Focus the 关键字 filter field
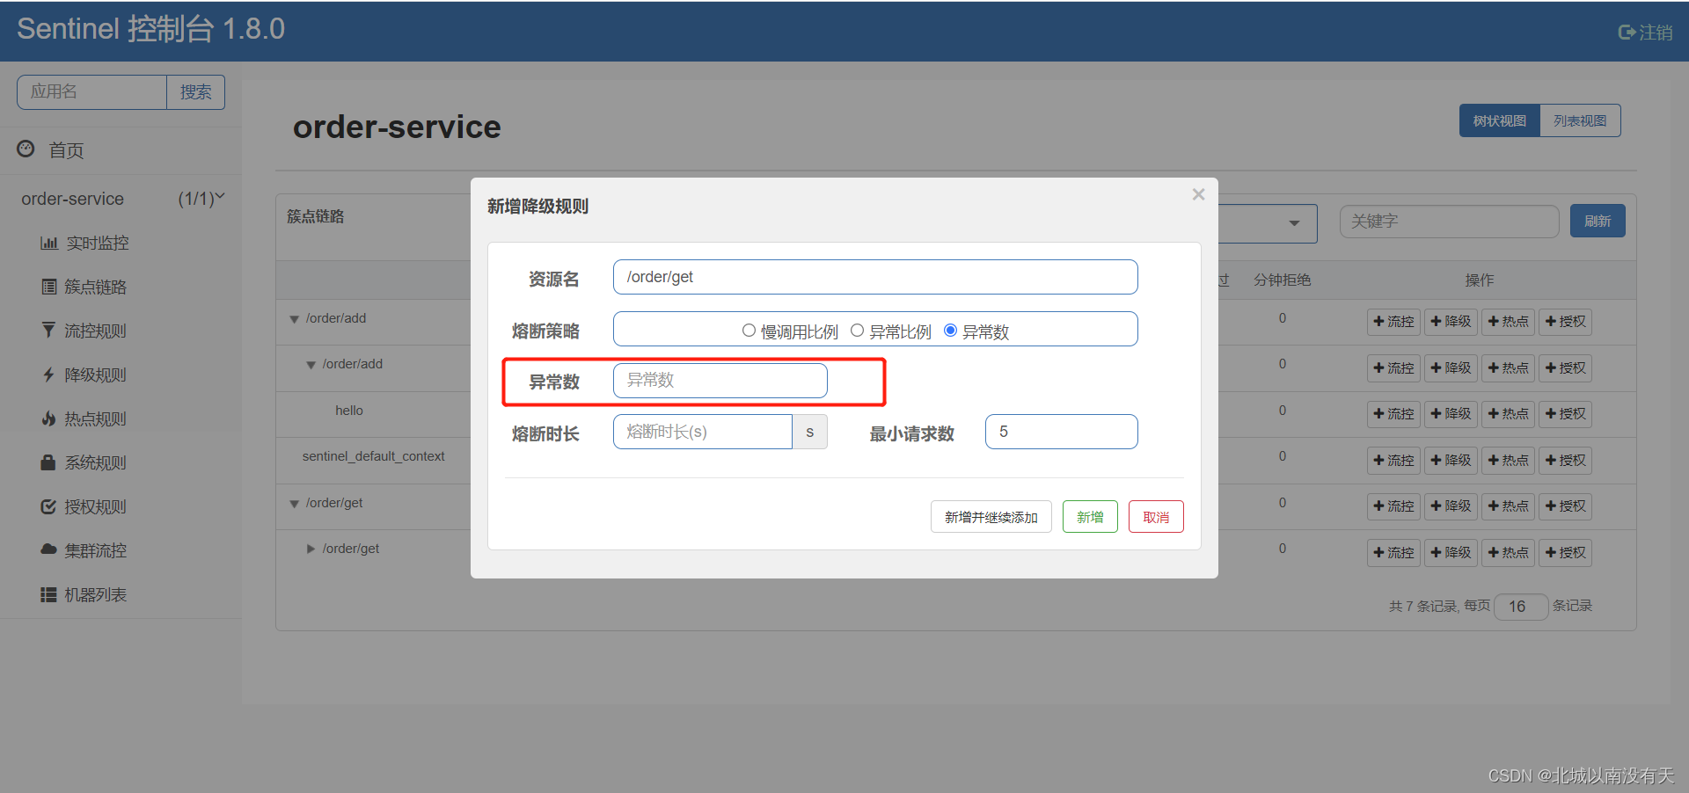 (x=1450, y=222)
